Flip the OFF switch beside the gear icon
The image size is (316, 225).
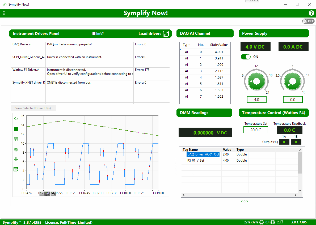[x=308, y=21]
